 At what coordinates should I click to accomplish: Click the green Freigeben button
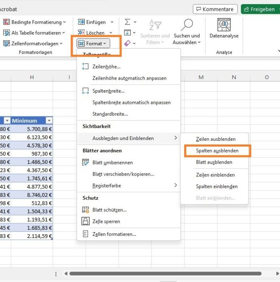click(x=261, y=9)
